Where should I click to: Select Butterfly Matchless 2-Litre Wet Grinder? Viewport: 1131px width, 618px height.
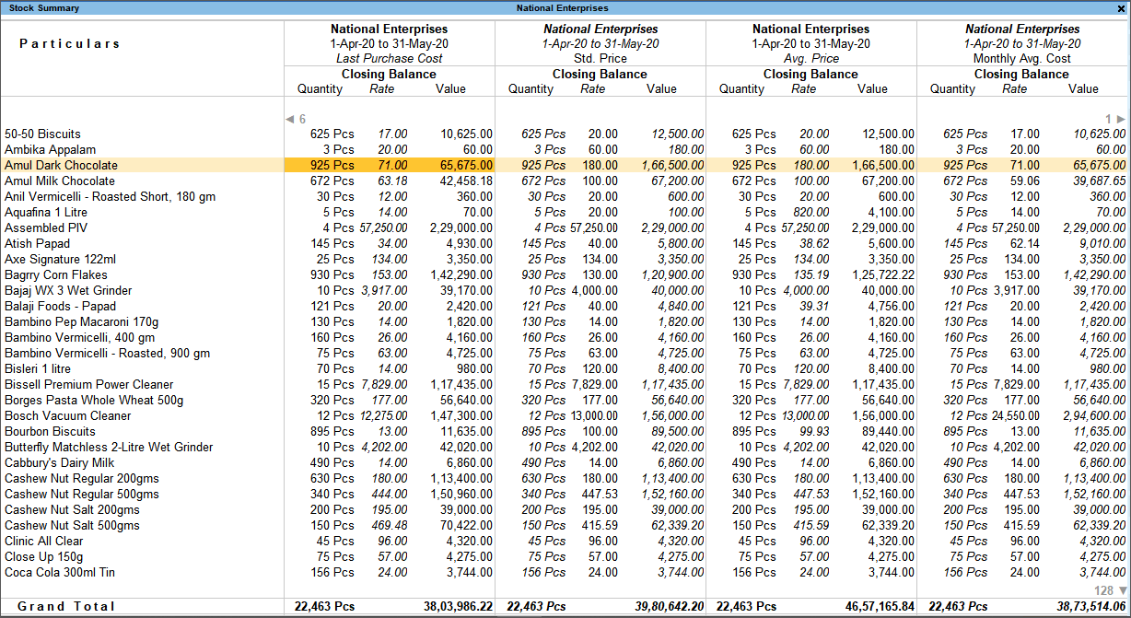point(109,447)
